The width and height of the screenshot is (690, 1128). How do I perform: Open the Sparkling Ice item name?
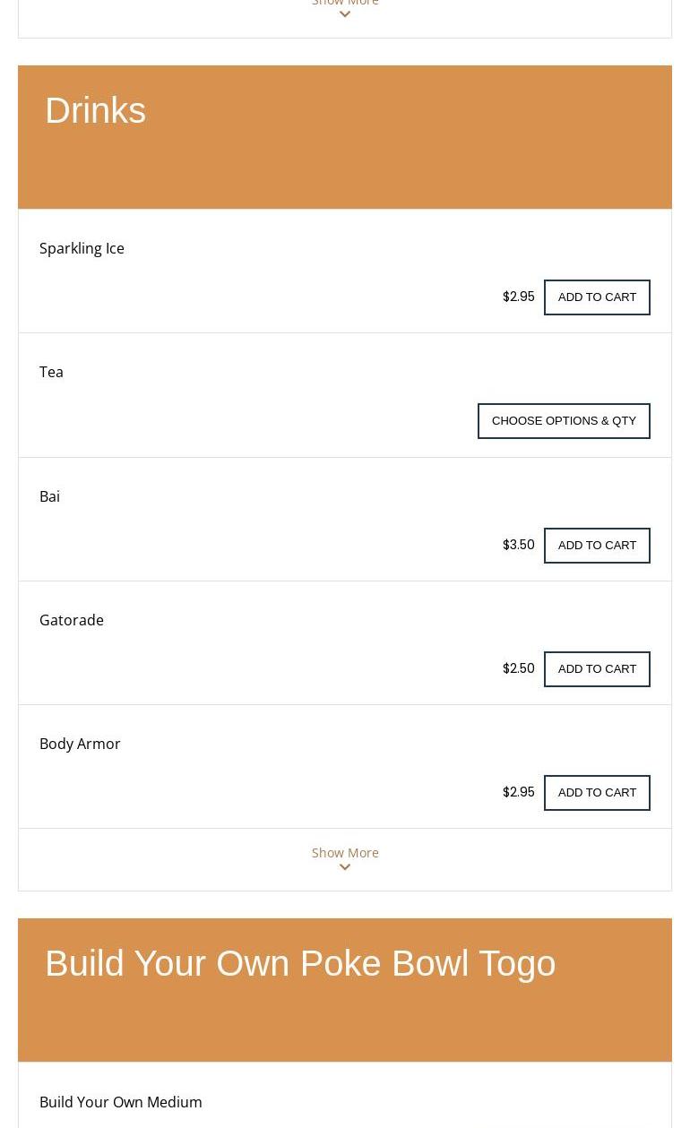tap(82, 248)
